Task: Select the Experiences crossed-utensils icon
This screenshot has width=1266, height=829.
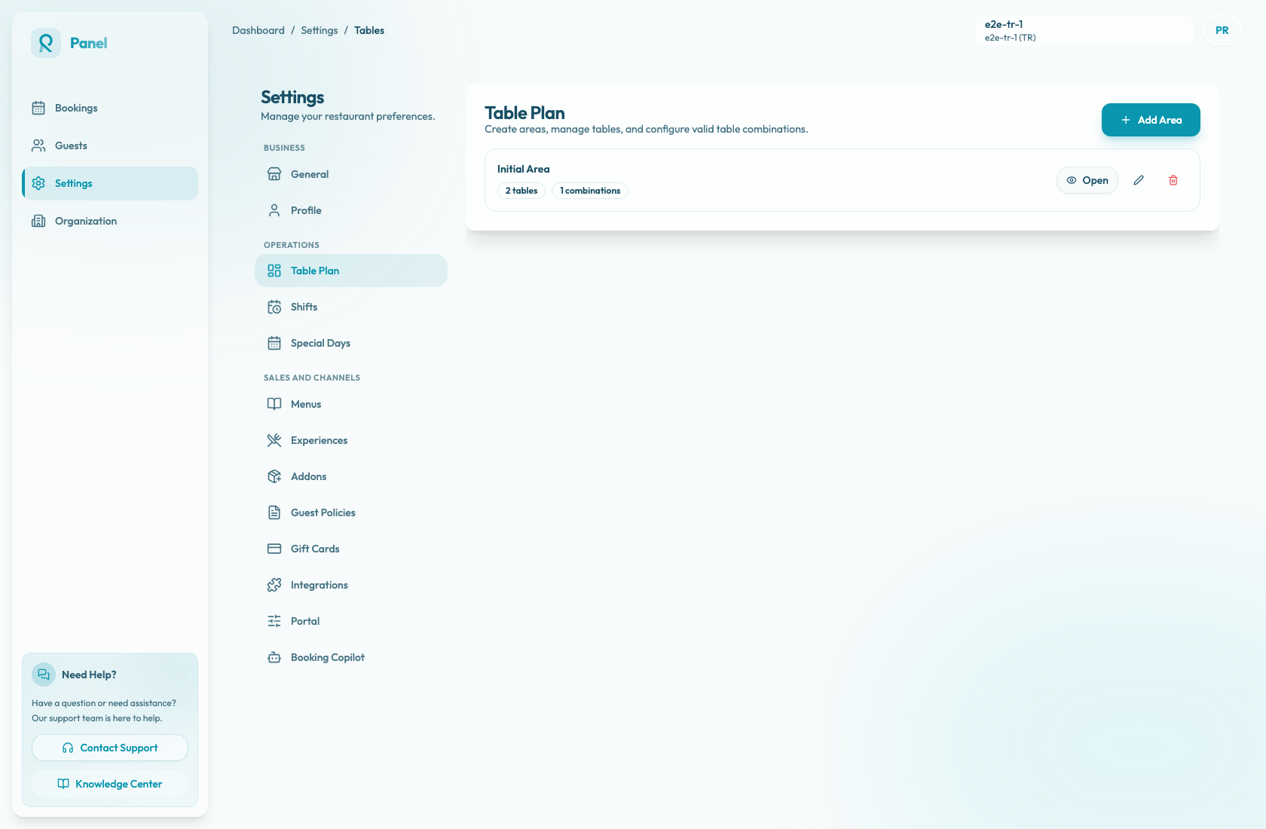Action: coord(274,440)
